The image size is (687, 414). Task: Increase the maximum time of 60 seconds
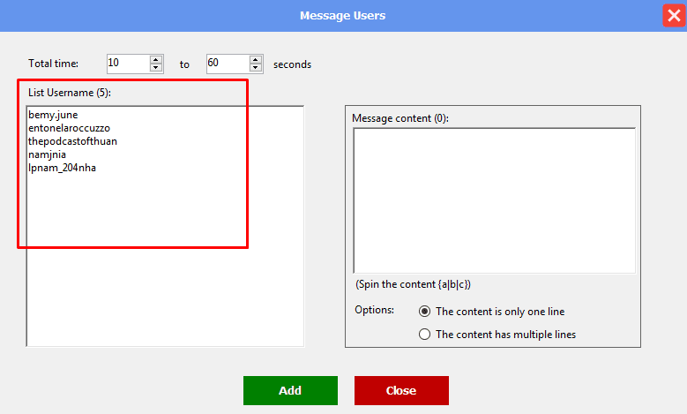(x=256, y=60)
